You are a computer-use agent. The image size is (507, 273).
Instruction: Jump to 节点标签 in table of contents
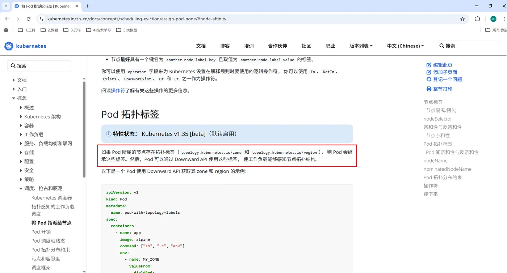click(x=433, y=102)
